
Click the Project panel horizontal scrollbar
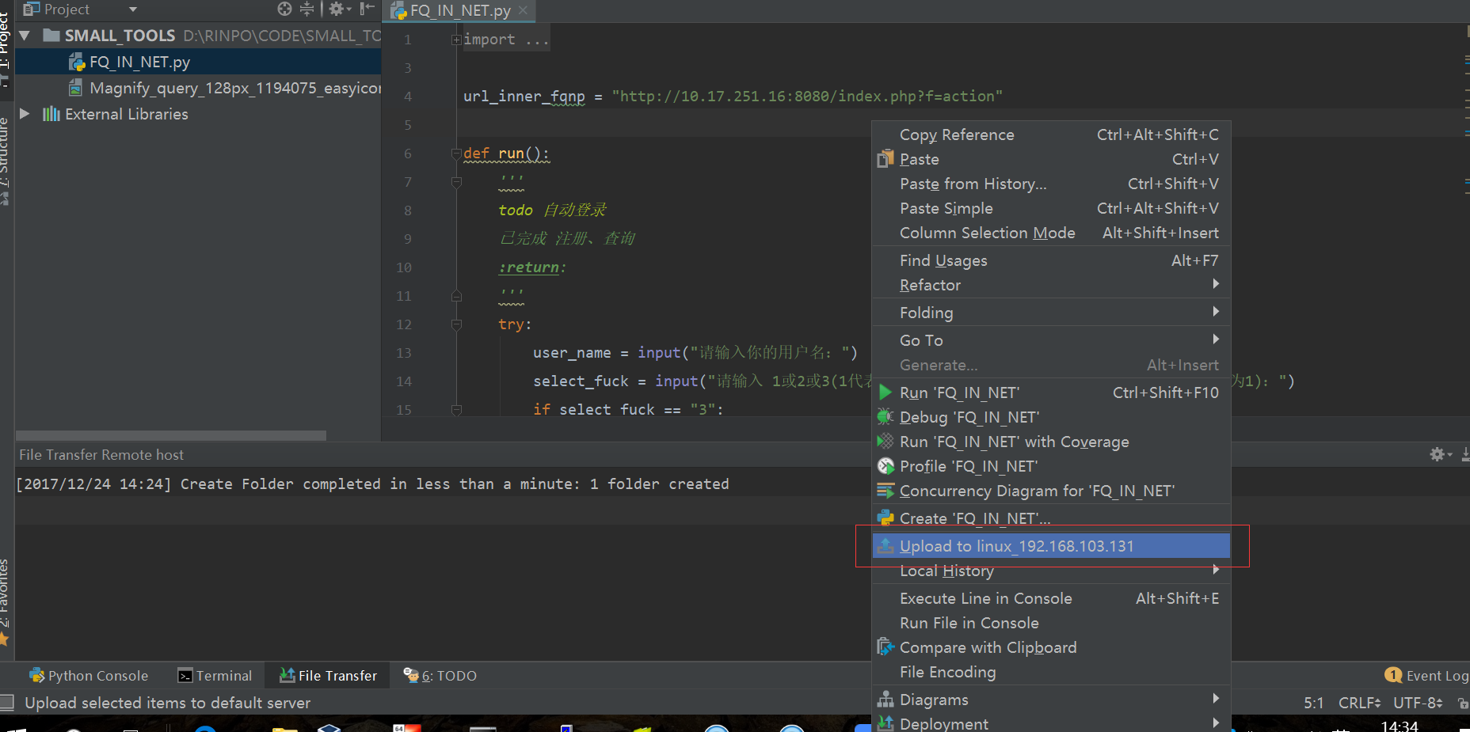click(x=170, y=436)
